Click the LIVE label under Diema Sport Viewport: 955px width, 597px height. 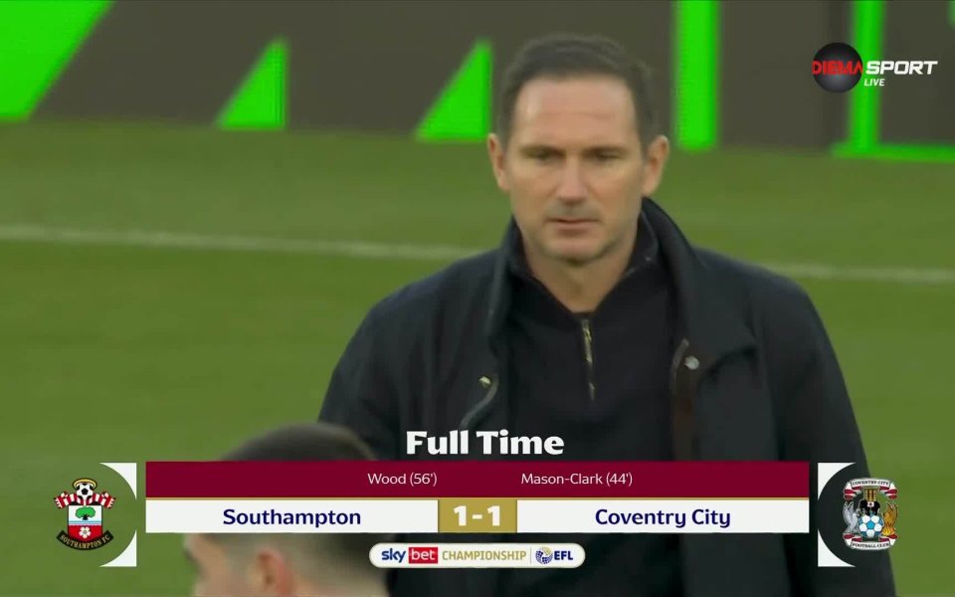click(x=874, y=83)
